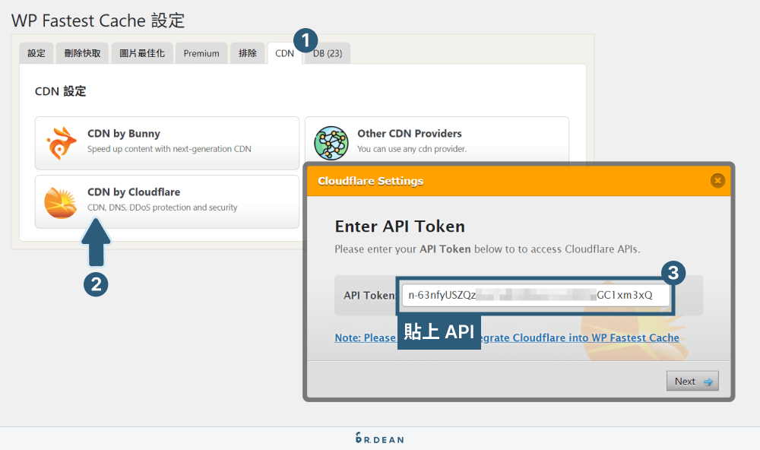Switch to the CDN tab
The image size is (760, 450).
[284, 52]
